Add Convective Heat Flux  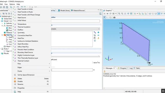pos(25,36)
